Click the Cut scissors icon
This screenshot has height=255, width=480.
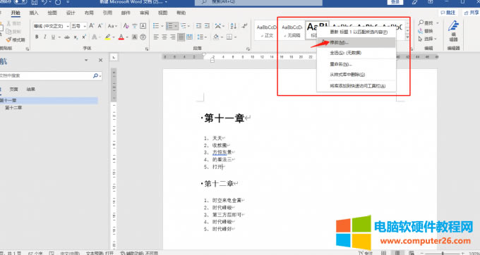coord(9,23)
